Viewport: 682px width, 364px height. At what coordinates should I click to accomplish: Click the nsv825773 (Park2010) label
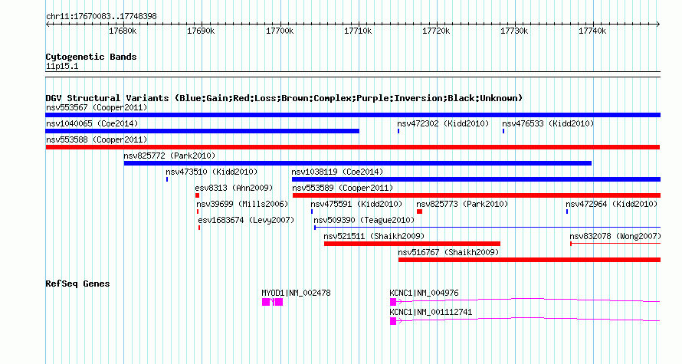[462, 204]
